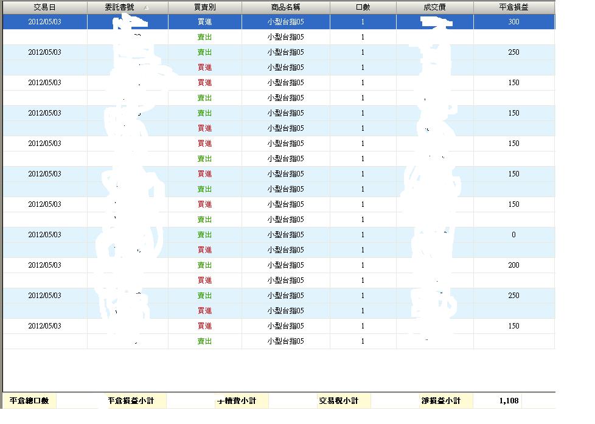Image resolution: width=595 pixels, height=424 pixels.
Task: Click the 商品名稱 column header
Action: pos(286,7)
